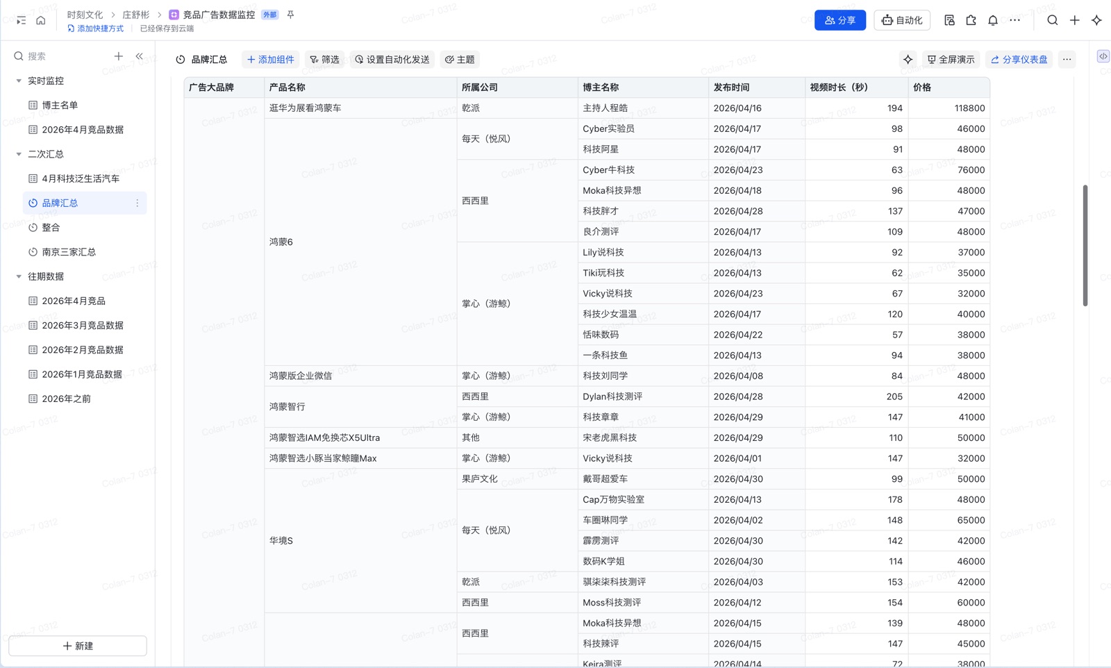This screenshot has height=668, width=1111.
Task: Open the 自动化 automation button
Action: coord(902,20)
